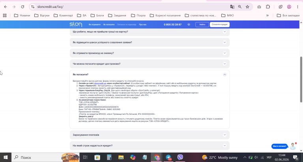Screen dimensions: 303x162
Task: Click the page vertical scrollbar thumb
Action: [301, 79]
